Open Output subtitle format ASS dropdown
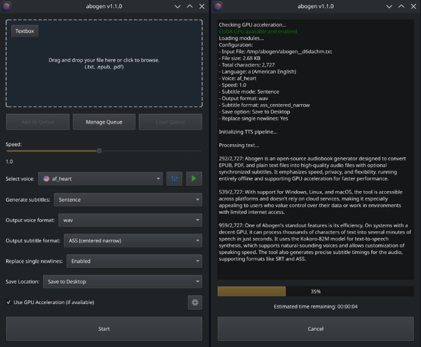The width and height of the screenshot is (421, 347). (x=133, y=241)
